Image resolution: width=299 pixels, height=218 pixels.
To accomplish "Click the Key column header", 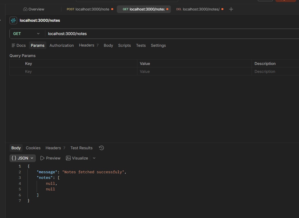I will coord(28,64).
